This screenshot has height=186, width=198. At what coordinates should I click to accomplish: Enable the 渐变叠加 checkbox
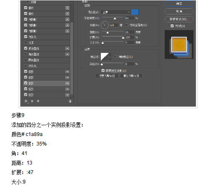click(26, 54)
